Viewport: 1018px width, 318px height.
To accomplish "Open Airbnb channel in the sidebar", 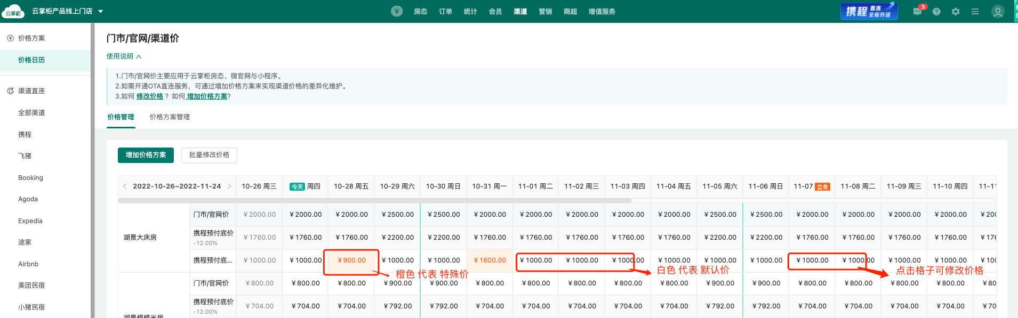I will (x=28, y=264).
